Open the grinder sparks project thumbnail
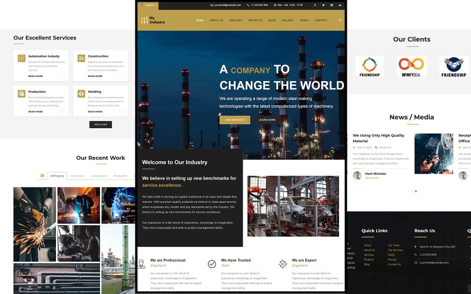 tap(35, 225)
